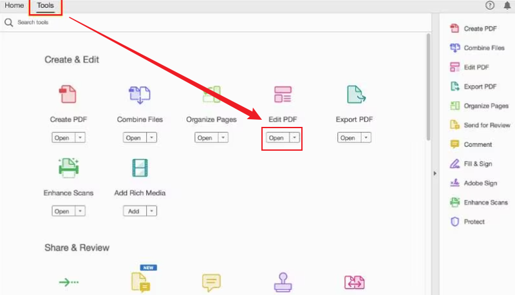The width and height of the screenshot is (515, 295).
Task: Click the Add Rich Media film icon
Action: (x=140, y=168)
